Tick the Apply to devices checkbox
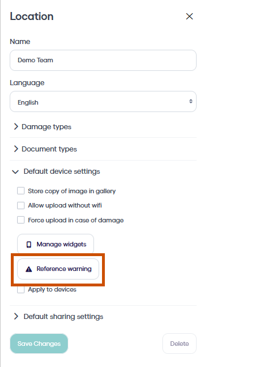The width and height of the screenshot is (253, 367). [x=21, y=290]
